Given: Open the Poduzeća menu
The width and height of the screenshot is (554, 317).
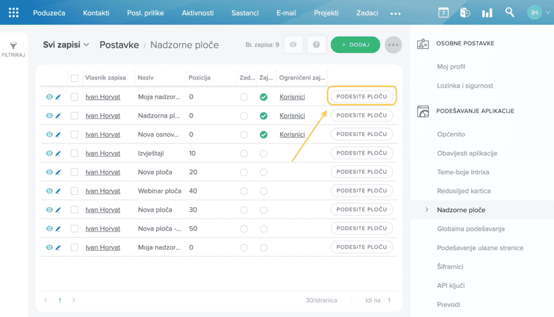Looking at the screenshot, I should 49,13.
